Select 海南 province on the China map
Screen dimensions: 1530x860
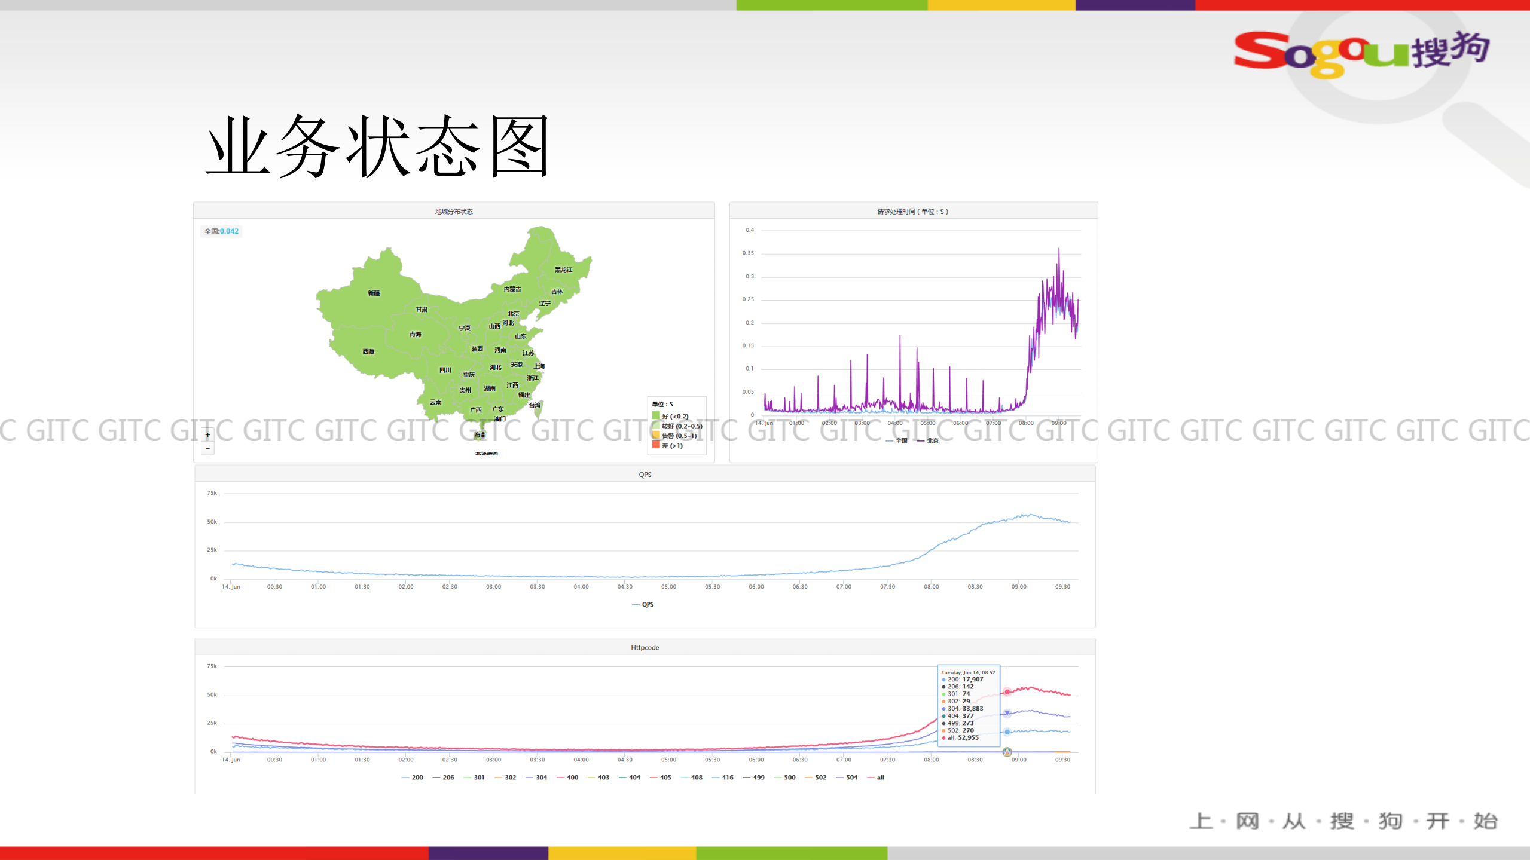(x=480, y=435)
